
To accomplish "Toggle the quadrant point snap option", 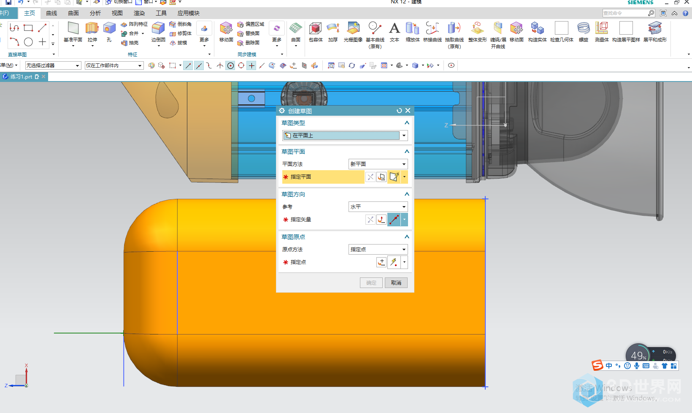I will [241, 65].
